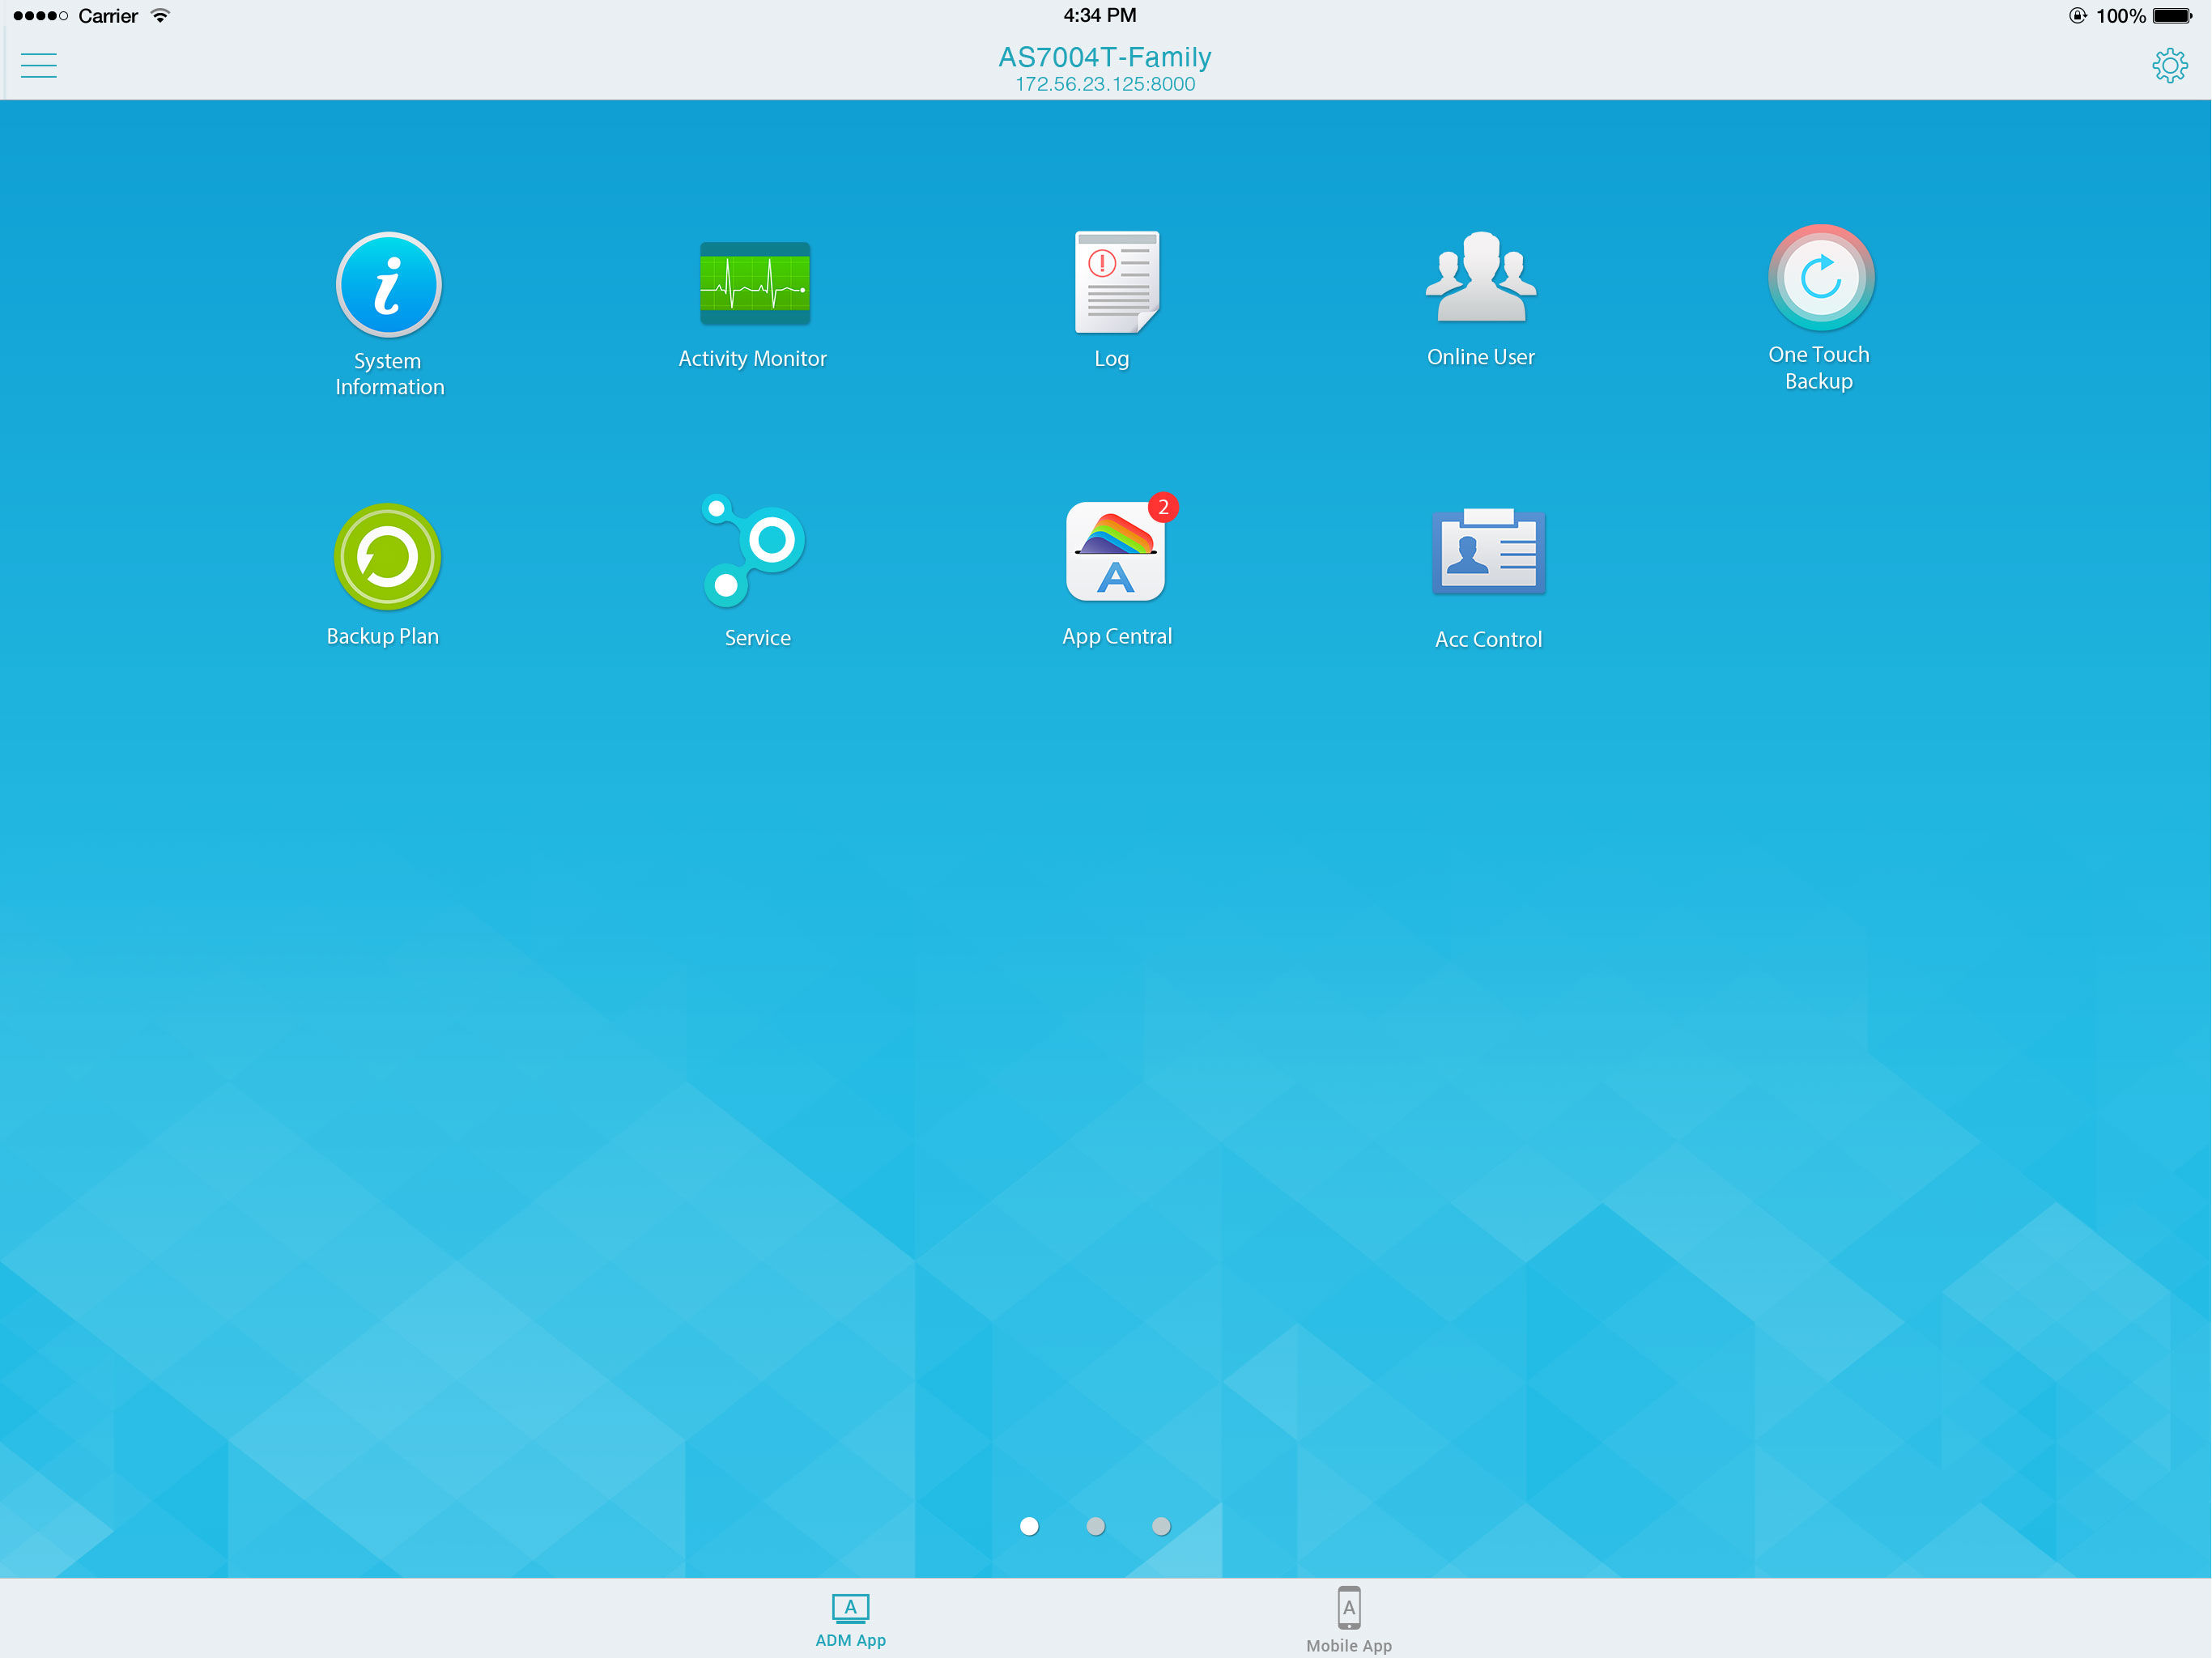Open Acc Control app
Screen dimensions: 2212x1658
coord(1487,553)
